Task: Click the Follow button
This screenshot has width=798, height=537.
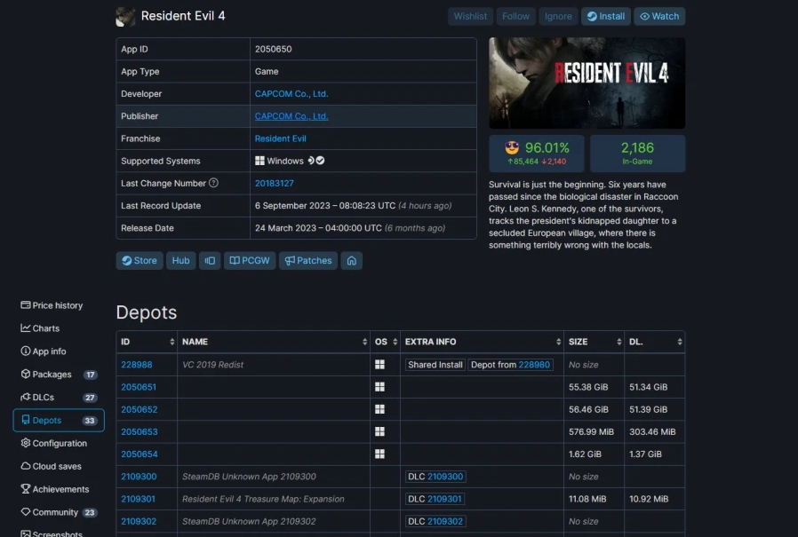Action: pos(515,16)
